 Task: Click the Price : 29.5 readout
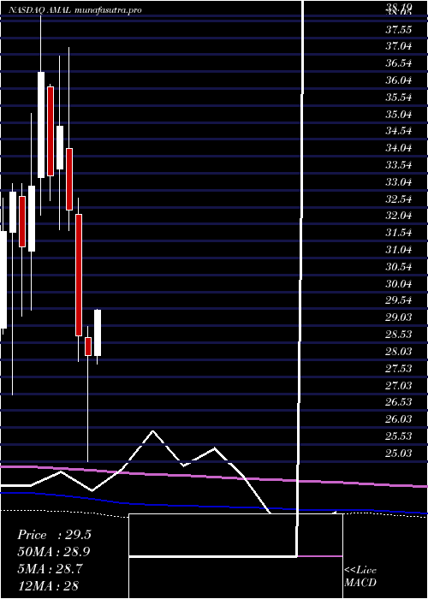[x=54, y=535]
